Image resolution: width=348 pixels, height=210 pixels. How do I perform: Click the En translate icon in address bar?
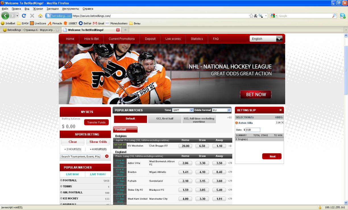tap(261, 16)
